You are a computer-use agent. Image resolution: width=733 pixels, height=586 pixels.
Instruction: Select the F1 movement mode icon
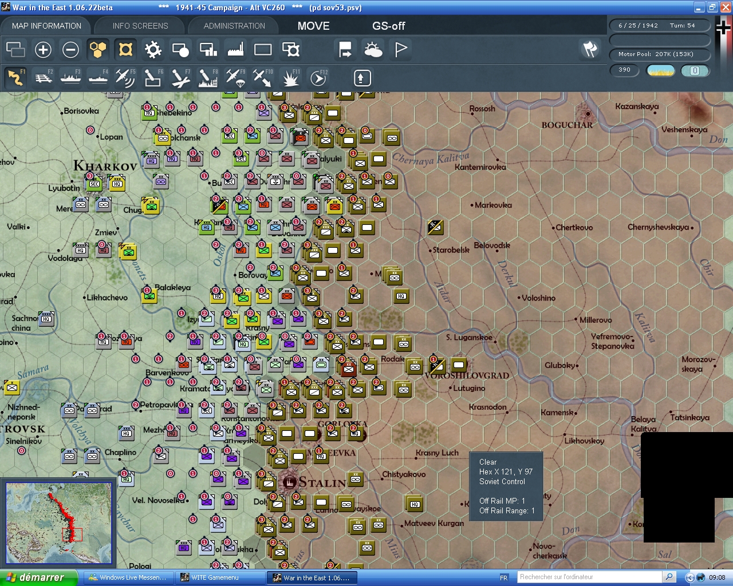pyautogui.click(x=15, y=77)
